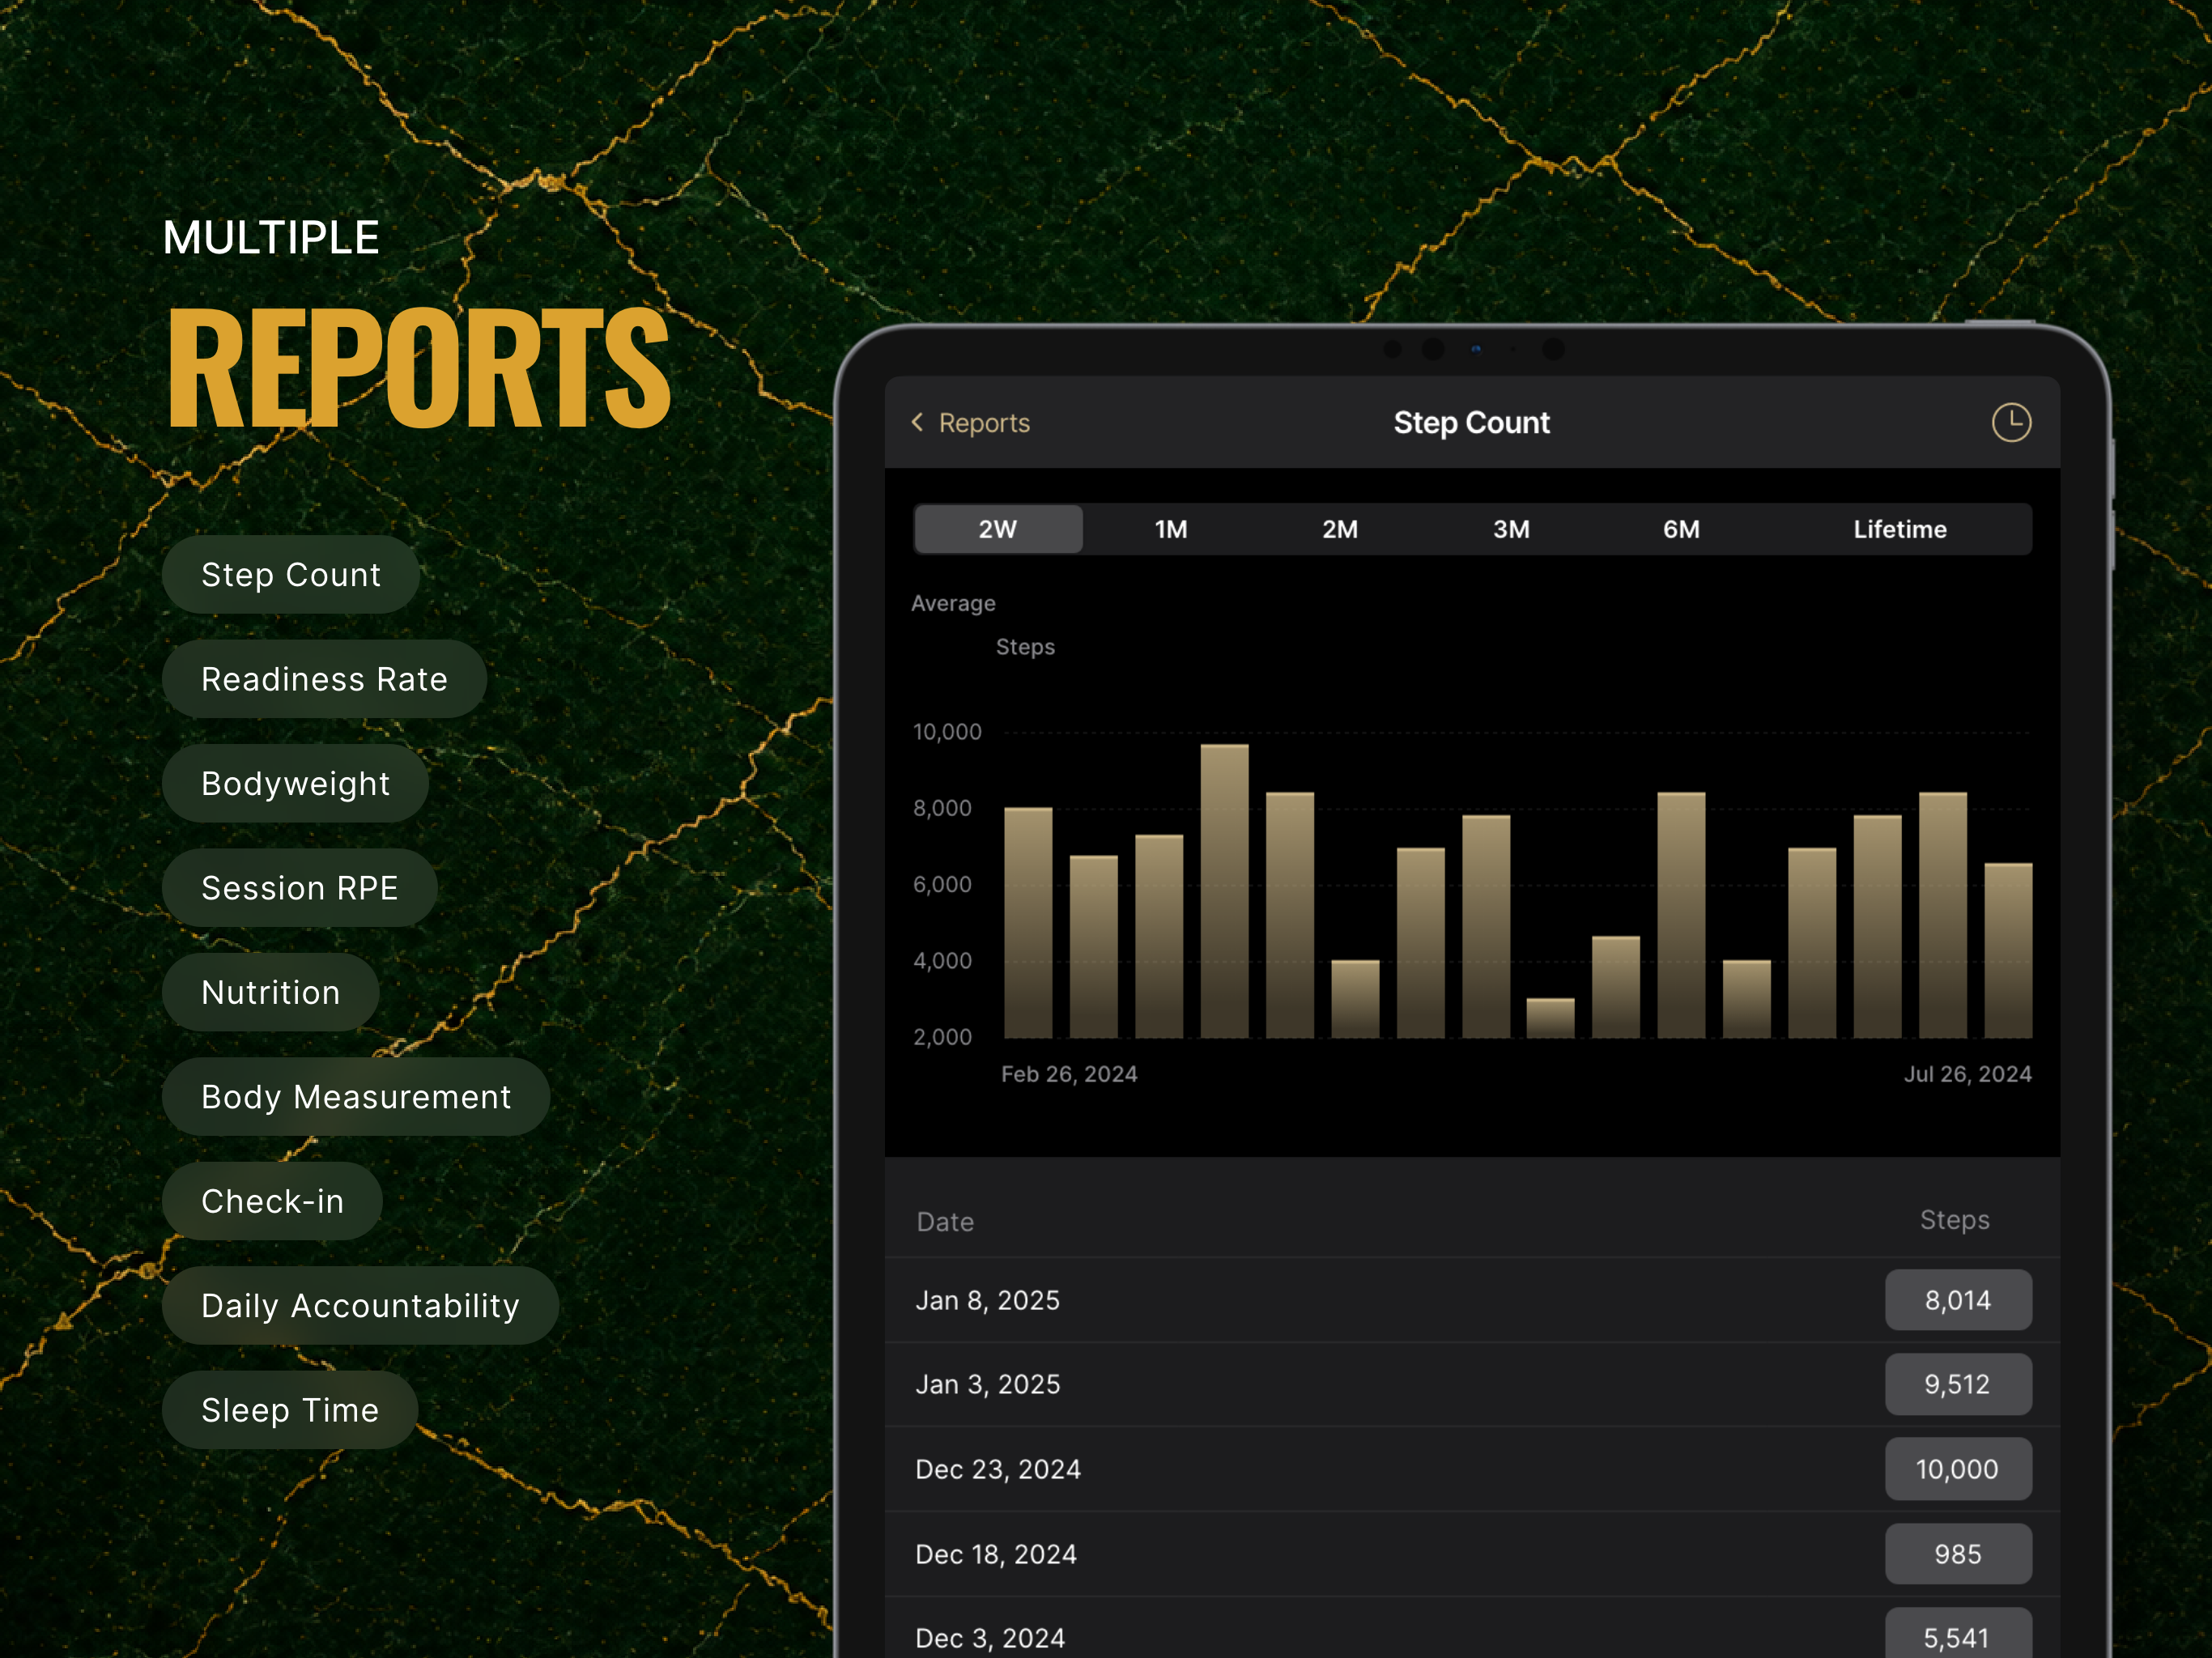Click the Steps label under Average
Screen dimensions: 2212x1658
1025,647
